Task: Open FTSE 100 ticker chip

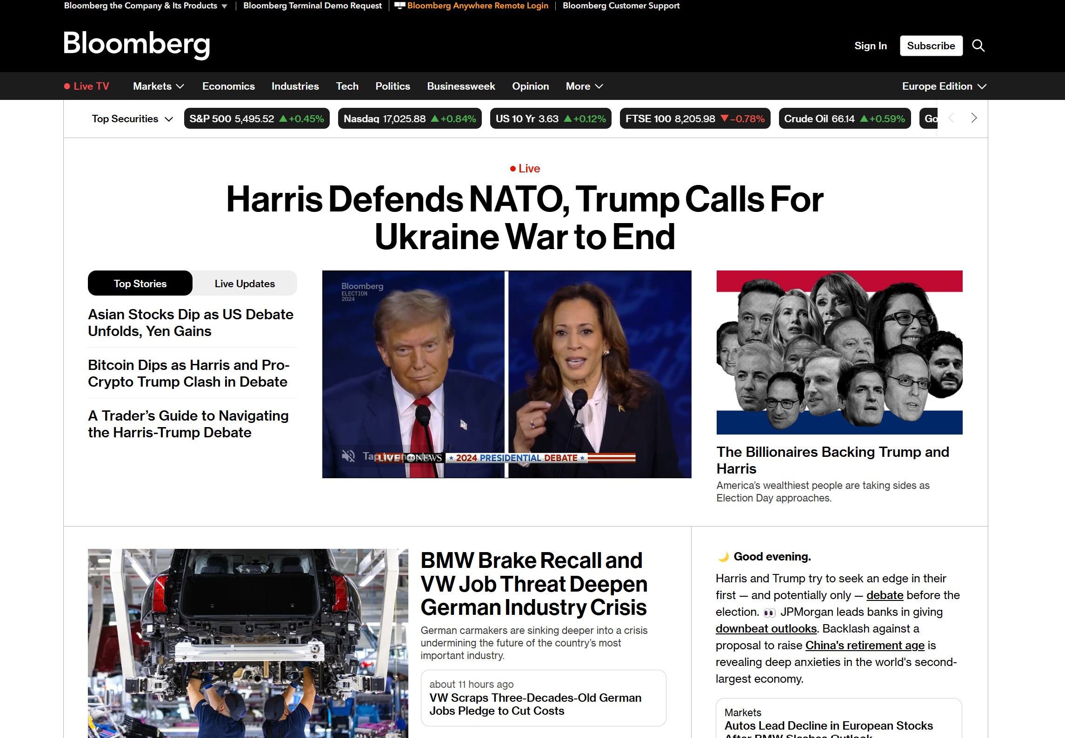Action: tap(695, 119)
